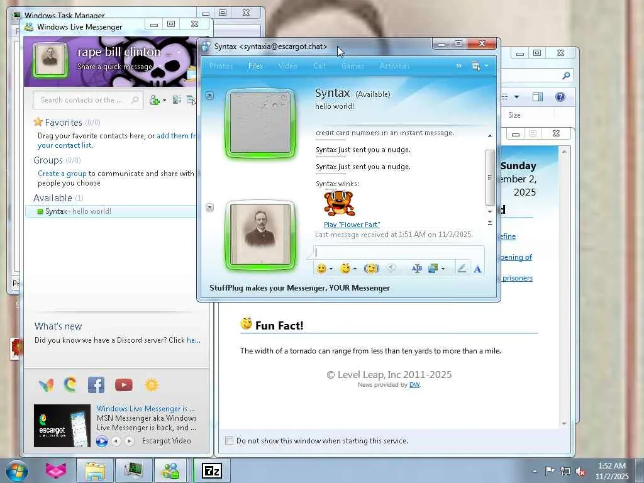The image size is (644, 483).
Task: Open the Games tab in chat
Action: click(x=353, y=65)
